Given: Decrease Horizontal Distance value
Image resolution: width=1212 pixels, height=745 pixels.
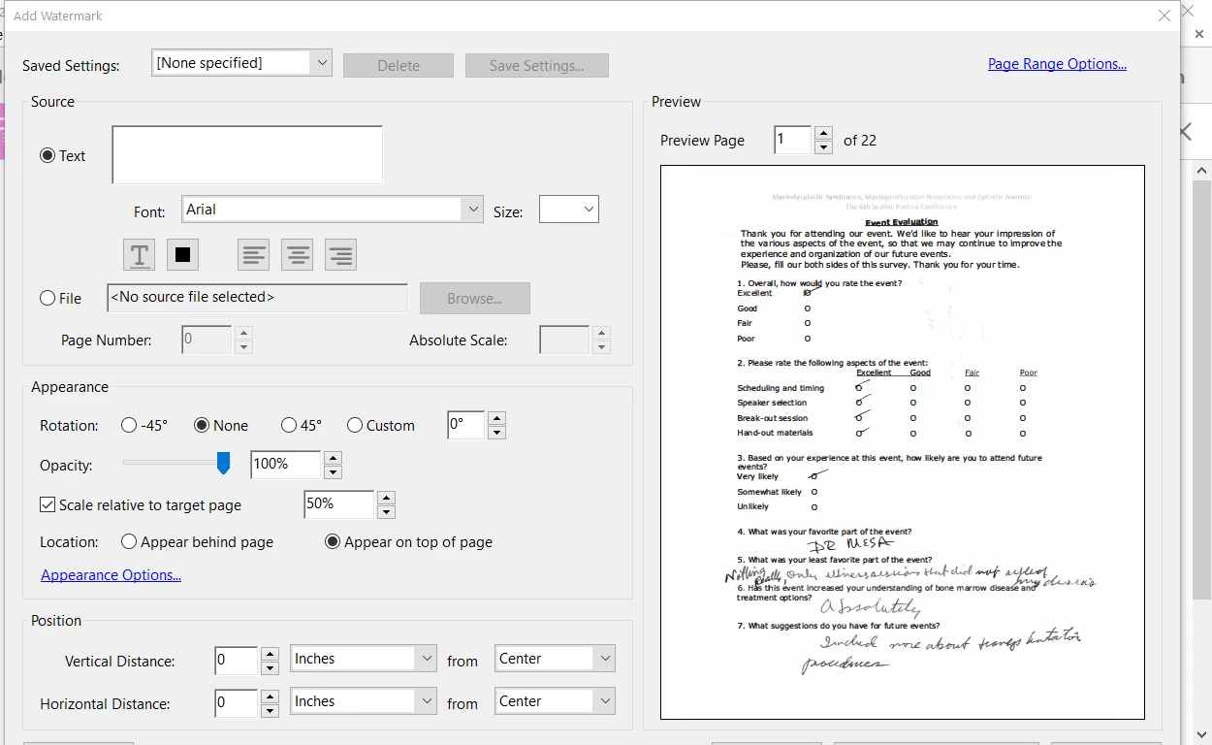Looking at the screenshot, I should click(271, 711).
